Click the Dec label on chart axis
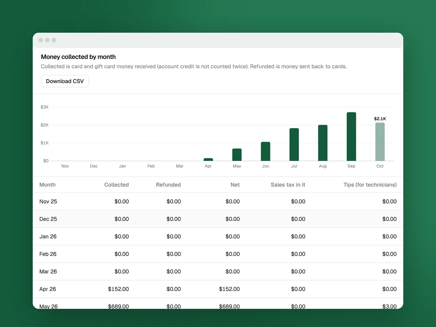 tap(94, 166)
